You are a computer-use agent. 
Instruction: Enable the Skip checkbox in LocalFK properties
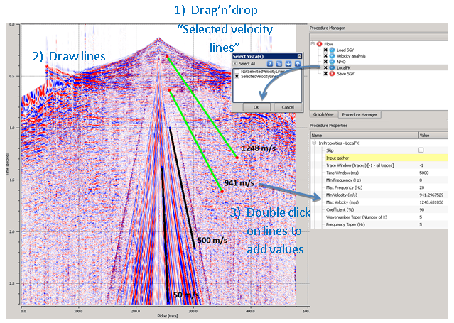[421, 150]
